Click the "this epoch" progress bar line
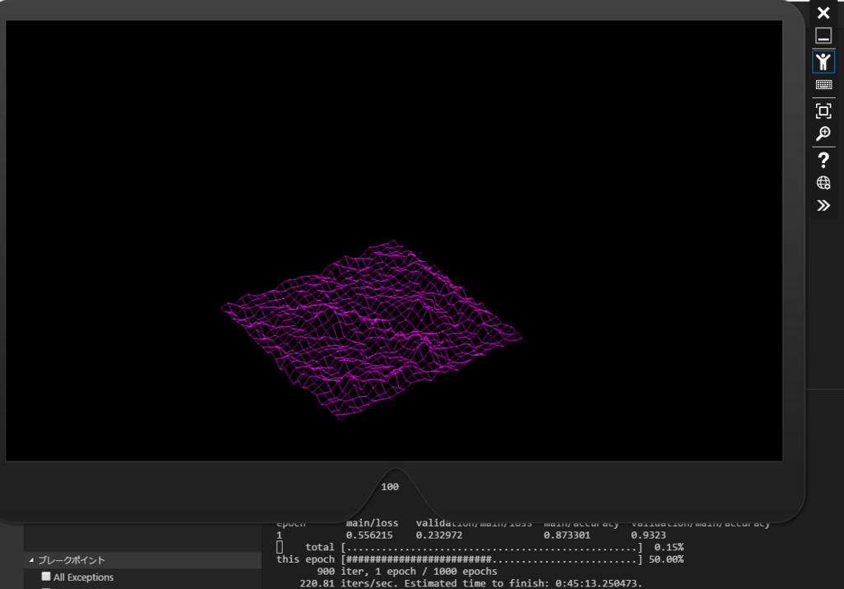 point(481,559)
